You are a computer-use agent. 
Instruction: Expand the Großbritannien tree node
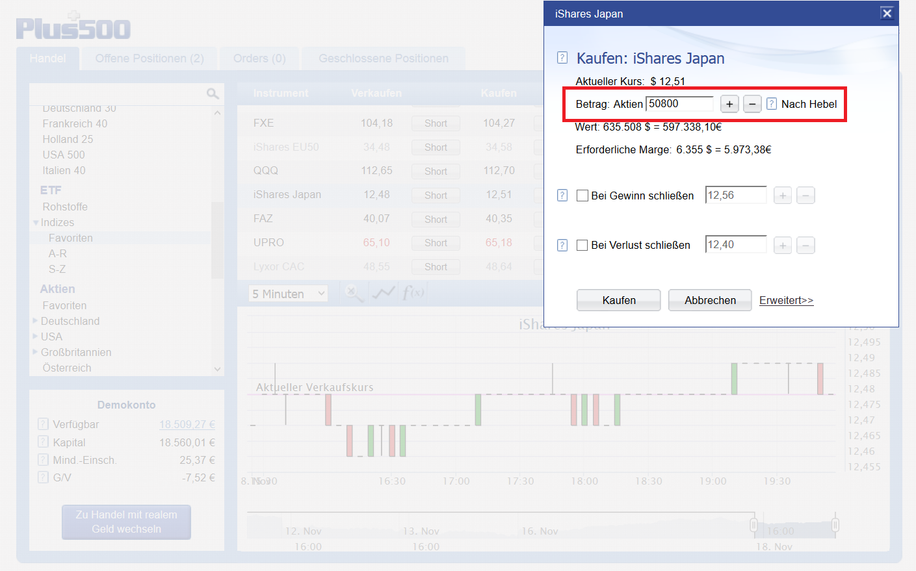35,351
